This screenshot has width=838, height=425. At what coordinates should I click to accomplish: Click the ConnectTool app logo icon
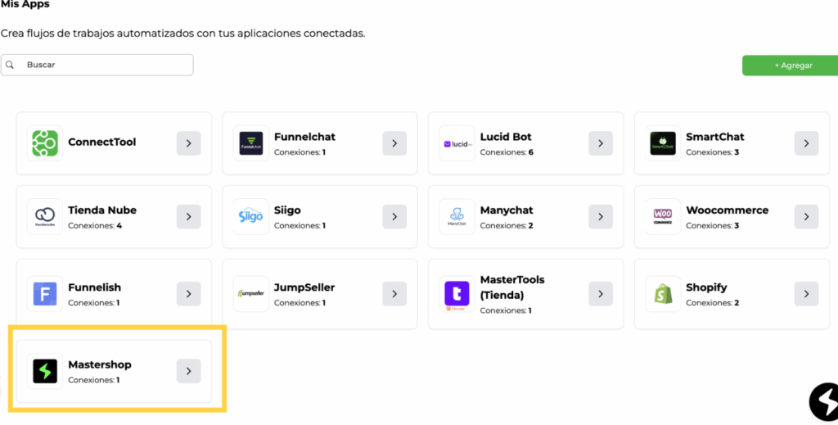[x=44, y=143]
